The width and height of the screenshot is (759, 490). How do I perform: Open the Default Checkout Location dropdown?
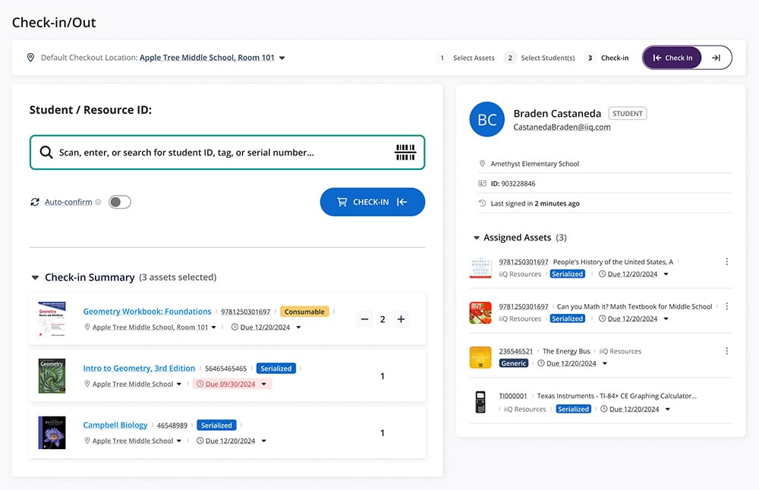(x=282, y=57)
